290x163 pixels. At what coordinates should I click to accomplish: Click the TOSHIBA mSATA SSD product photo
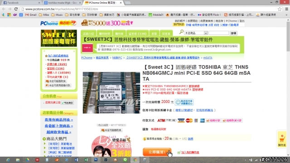(x=111, y=92)
